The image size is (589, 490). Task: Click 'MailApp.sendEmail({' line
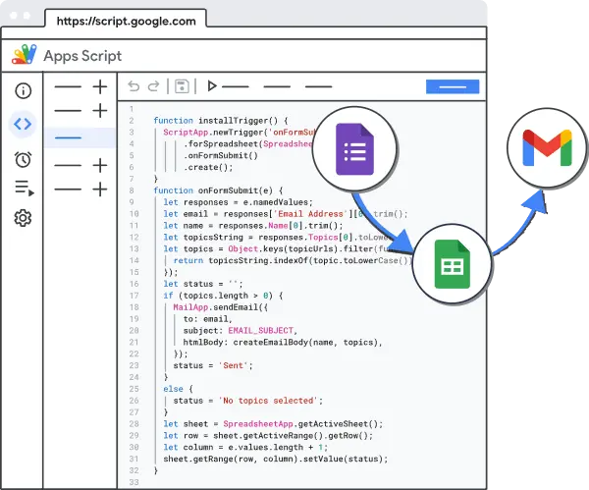pos(221,307)
